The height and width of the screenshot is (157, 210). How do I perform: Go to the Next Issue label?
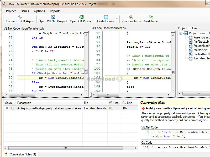click(x=151, y=21)
